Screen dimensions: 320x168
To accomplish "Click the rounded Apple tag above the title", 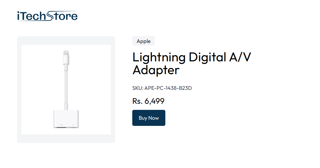I will point(143,41).
